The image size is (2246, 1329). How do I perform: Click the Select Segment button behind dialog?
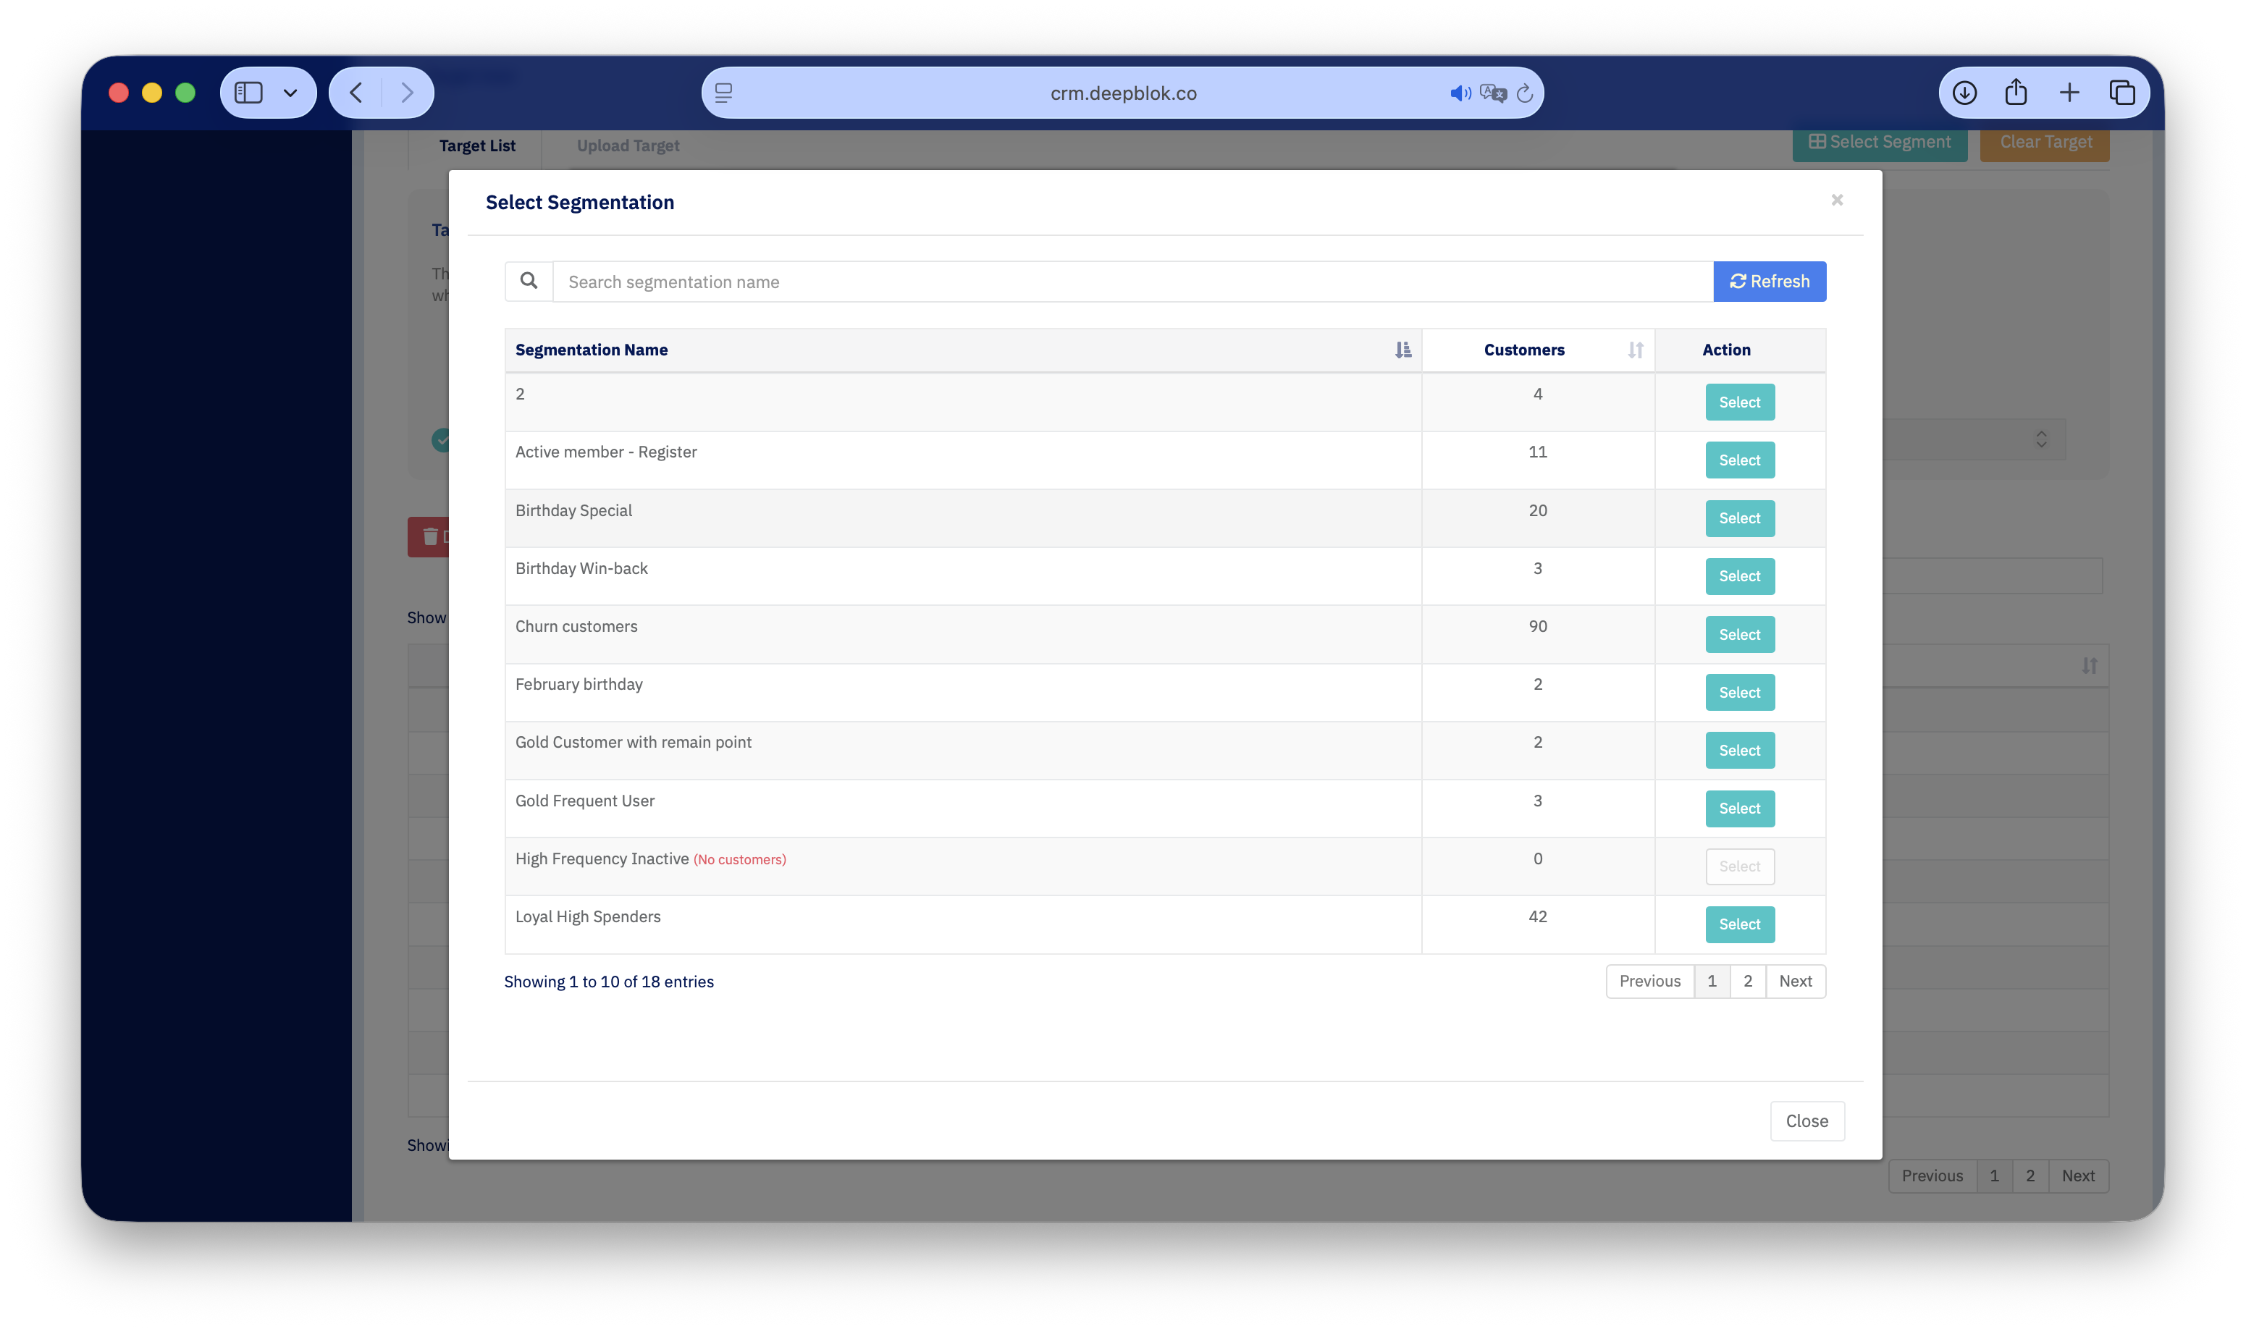tap(1879, 143)
